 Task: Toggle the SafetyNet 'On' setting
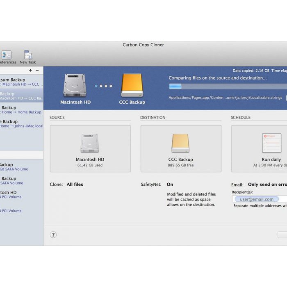click(170, 184)
